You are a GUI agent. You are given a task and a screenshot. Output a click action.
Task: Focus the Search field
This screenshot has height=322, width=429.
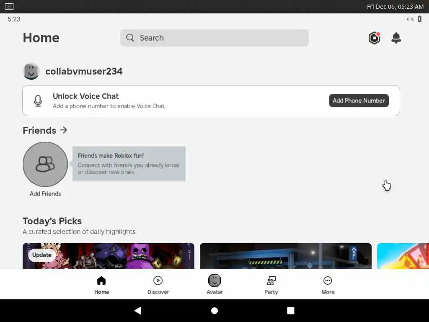214,38
